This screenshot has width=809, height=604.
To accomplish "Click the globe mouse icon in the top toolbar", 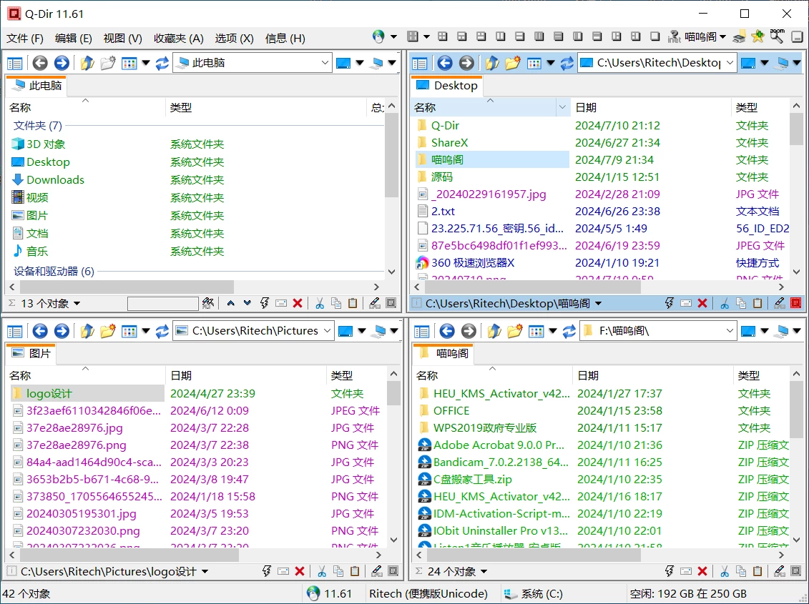I will [378, 36].
